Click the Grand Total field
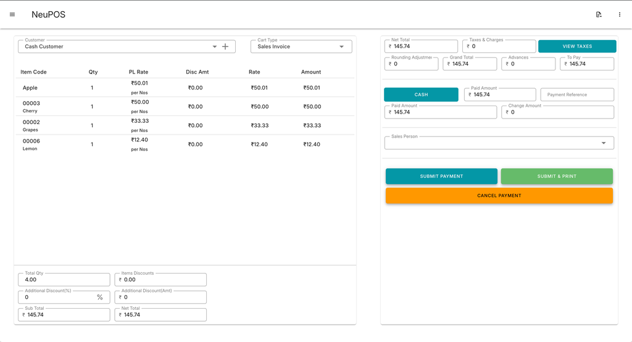Image resolution: width=632 pixels, height=342 pixels. click(470, 64)
